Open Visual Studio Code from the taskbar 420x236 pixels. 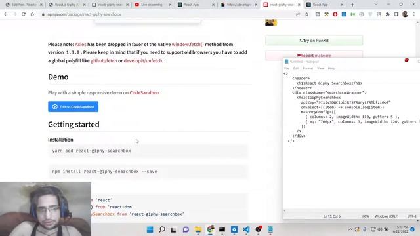coord(246,229)
